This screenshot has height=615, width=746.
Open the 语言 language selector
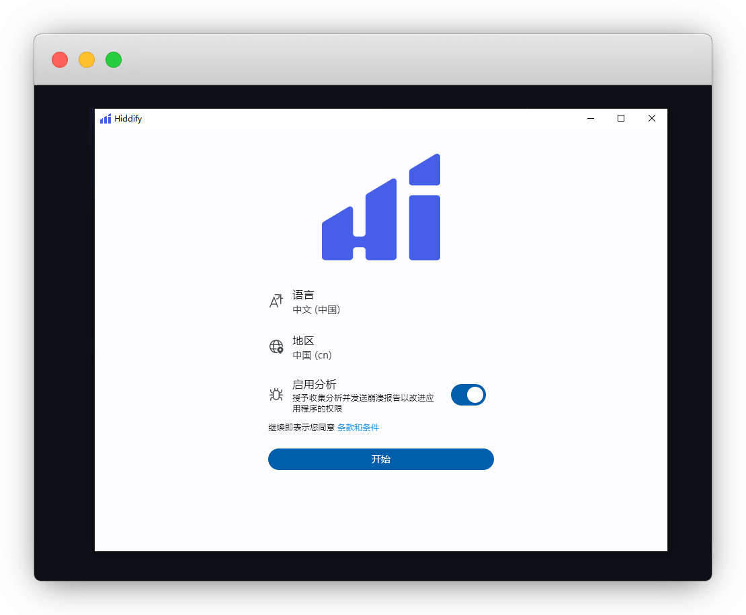(x=303, y=295)
